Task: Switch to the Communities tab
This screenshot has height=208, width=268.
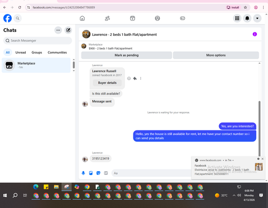Action: point(57,52)
